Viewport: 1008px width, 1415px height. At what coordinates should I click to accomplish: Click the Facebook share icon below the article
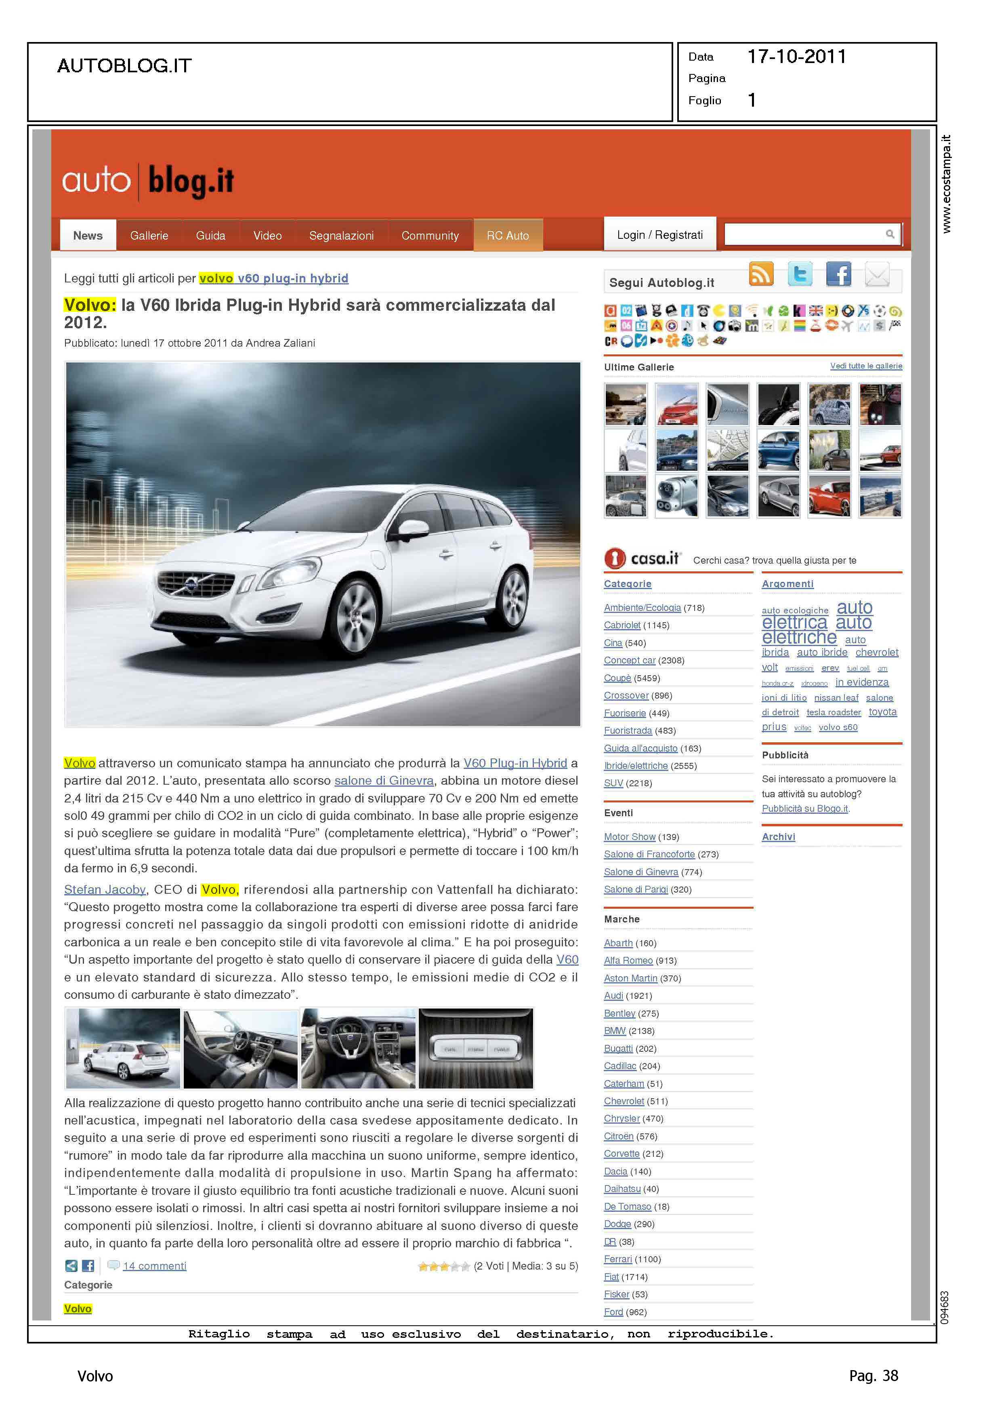88,1266
